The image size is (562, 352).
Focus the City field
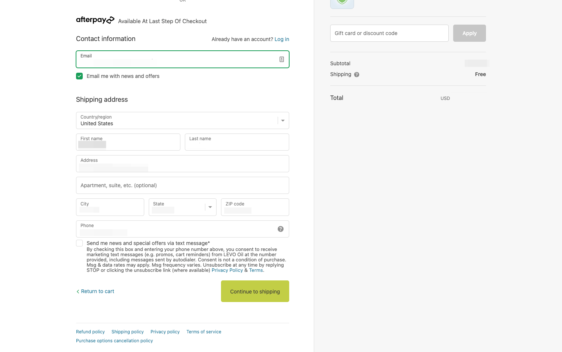point(110,207)
